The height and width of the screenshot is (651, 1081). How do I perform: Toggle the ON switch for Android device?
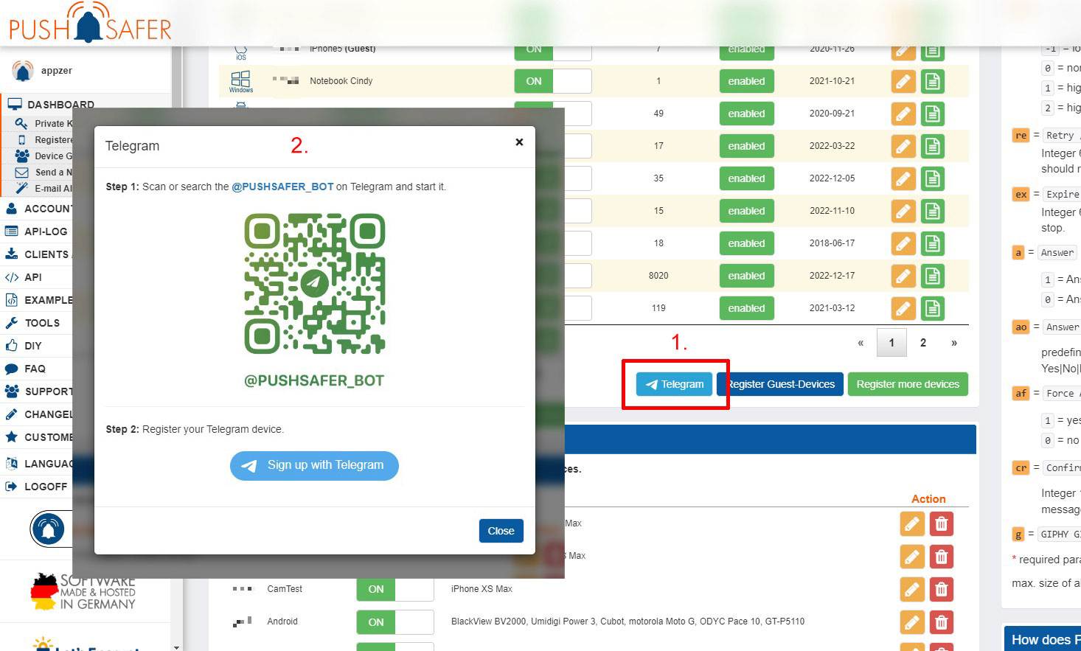(395, 622)
